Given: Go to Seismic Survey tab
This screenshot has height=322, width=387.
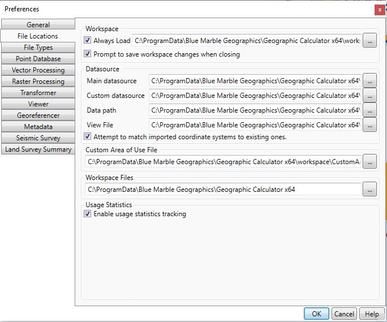Looking at the screenshot, I should (38, 138).
